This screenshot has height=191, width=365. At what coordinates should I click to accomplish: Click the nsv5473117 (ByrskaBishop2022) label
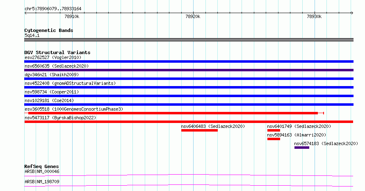pos(60,118)
